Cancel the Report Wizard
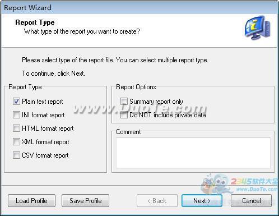This screenshot has width=279, height=216. [x=251, y=201]
